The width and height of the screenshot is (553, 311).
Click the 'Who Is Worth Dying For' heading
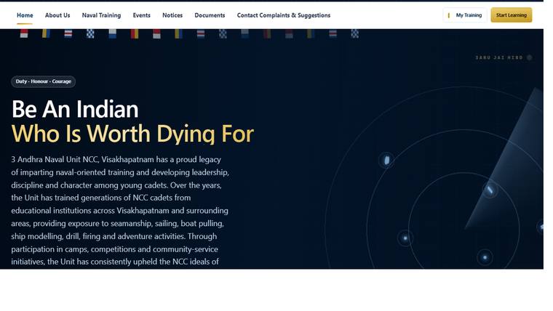pos(132,134)
